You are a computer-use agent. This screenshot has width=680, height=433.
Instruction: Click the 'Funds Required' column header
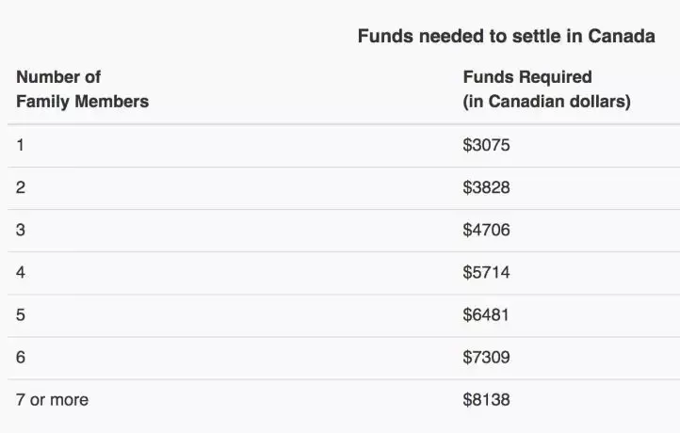(x=527, y=77)
